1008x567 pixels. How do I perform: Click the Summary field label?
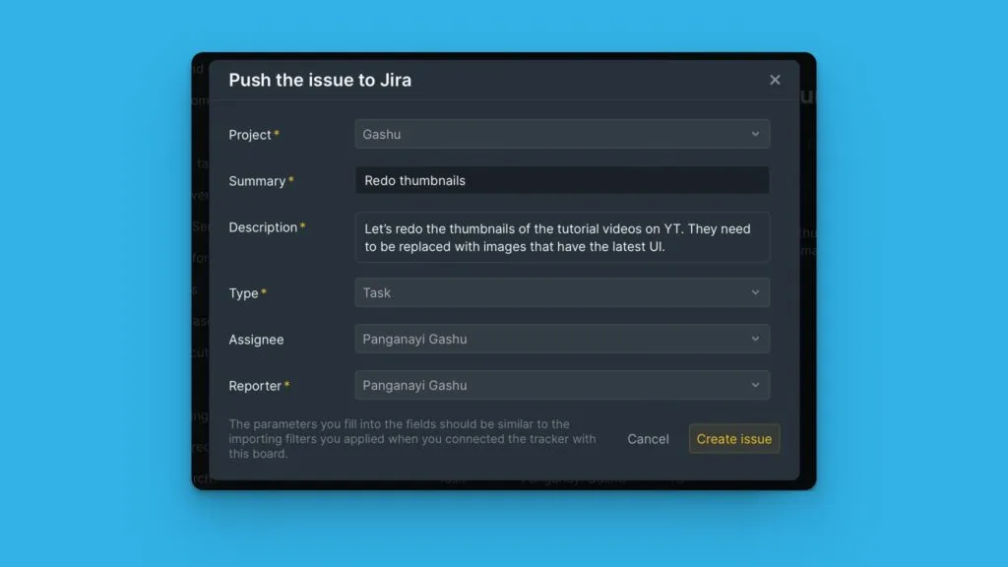pyautogui.click(x=257, y=181)
